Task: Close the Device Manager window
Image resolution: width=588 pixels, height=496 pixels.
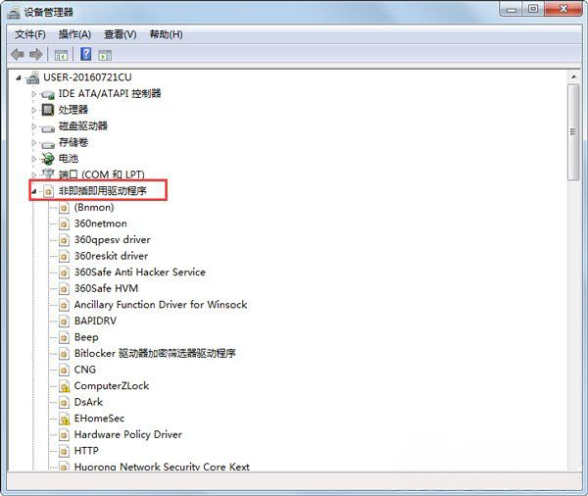Action: point(563,9)
